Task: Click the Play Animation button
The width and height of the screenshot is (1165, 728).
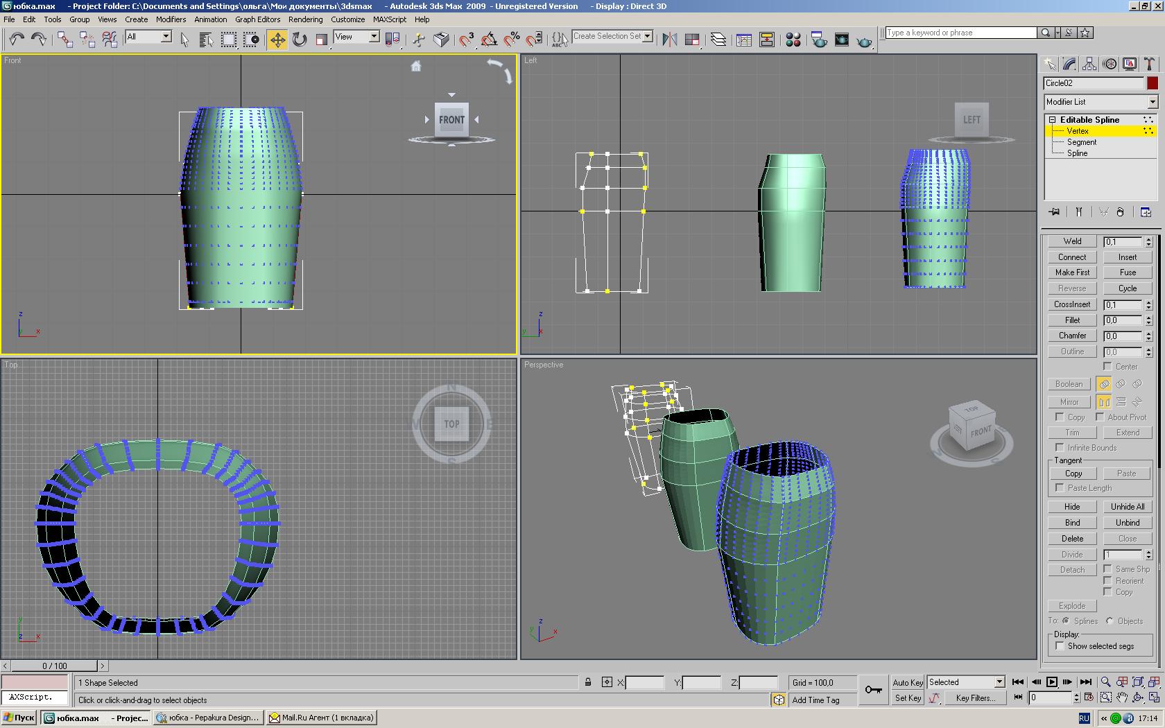Action: click(1051, 682)
